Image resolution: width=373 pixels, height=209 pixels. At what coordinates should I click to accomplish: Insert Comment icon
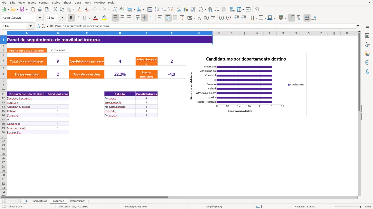(217, 10)
